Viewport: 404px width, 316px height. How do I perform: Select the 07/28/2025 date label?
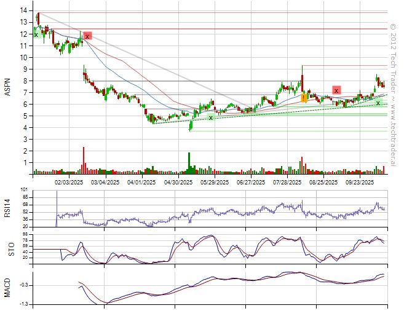point(286,182)
